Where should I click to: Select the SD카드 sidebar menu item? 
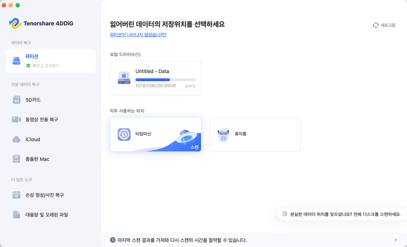point(33,99)
